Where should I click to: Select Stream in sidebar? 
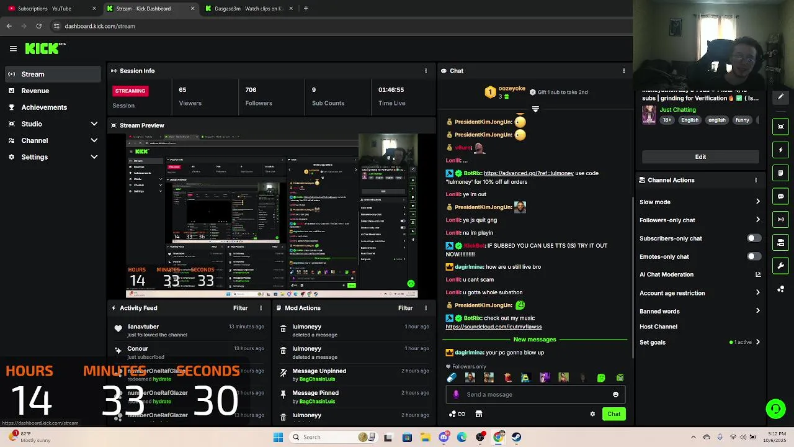point(52,74)
